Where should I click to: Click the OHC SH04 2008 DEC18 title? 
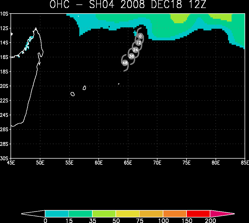pyautogui.click(x=128, y=4)
